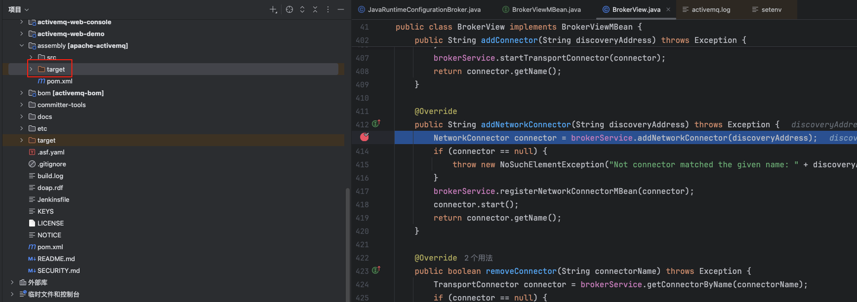The height and width of the screenshot is (302, 857).
Task: Click implements-method gutter icon on line 412
Action: tap(376, 124)
